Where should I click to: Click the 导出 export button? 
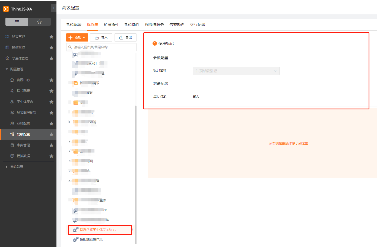125,37
